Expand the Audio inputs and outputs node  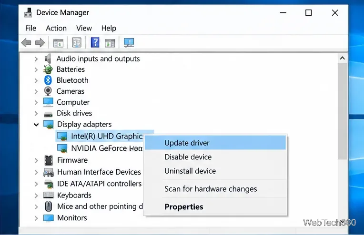click(36, 59)
